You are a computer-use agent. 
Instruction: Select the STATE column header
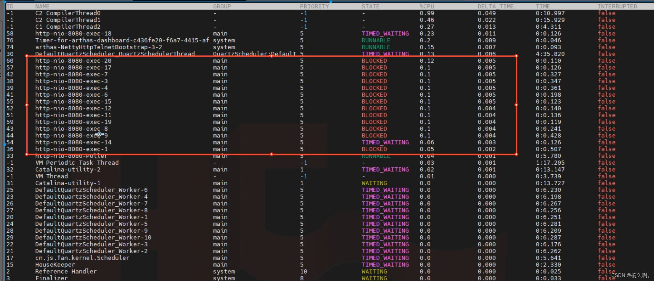371,6
